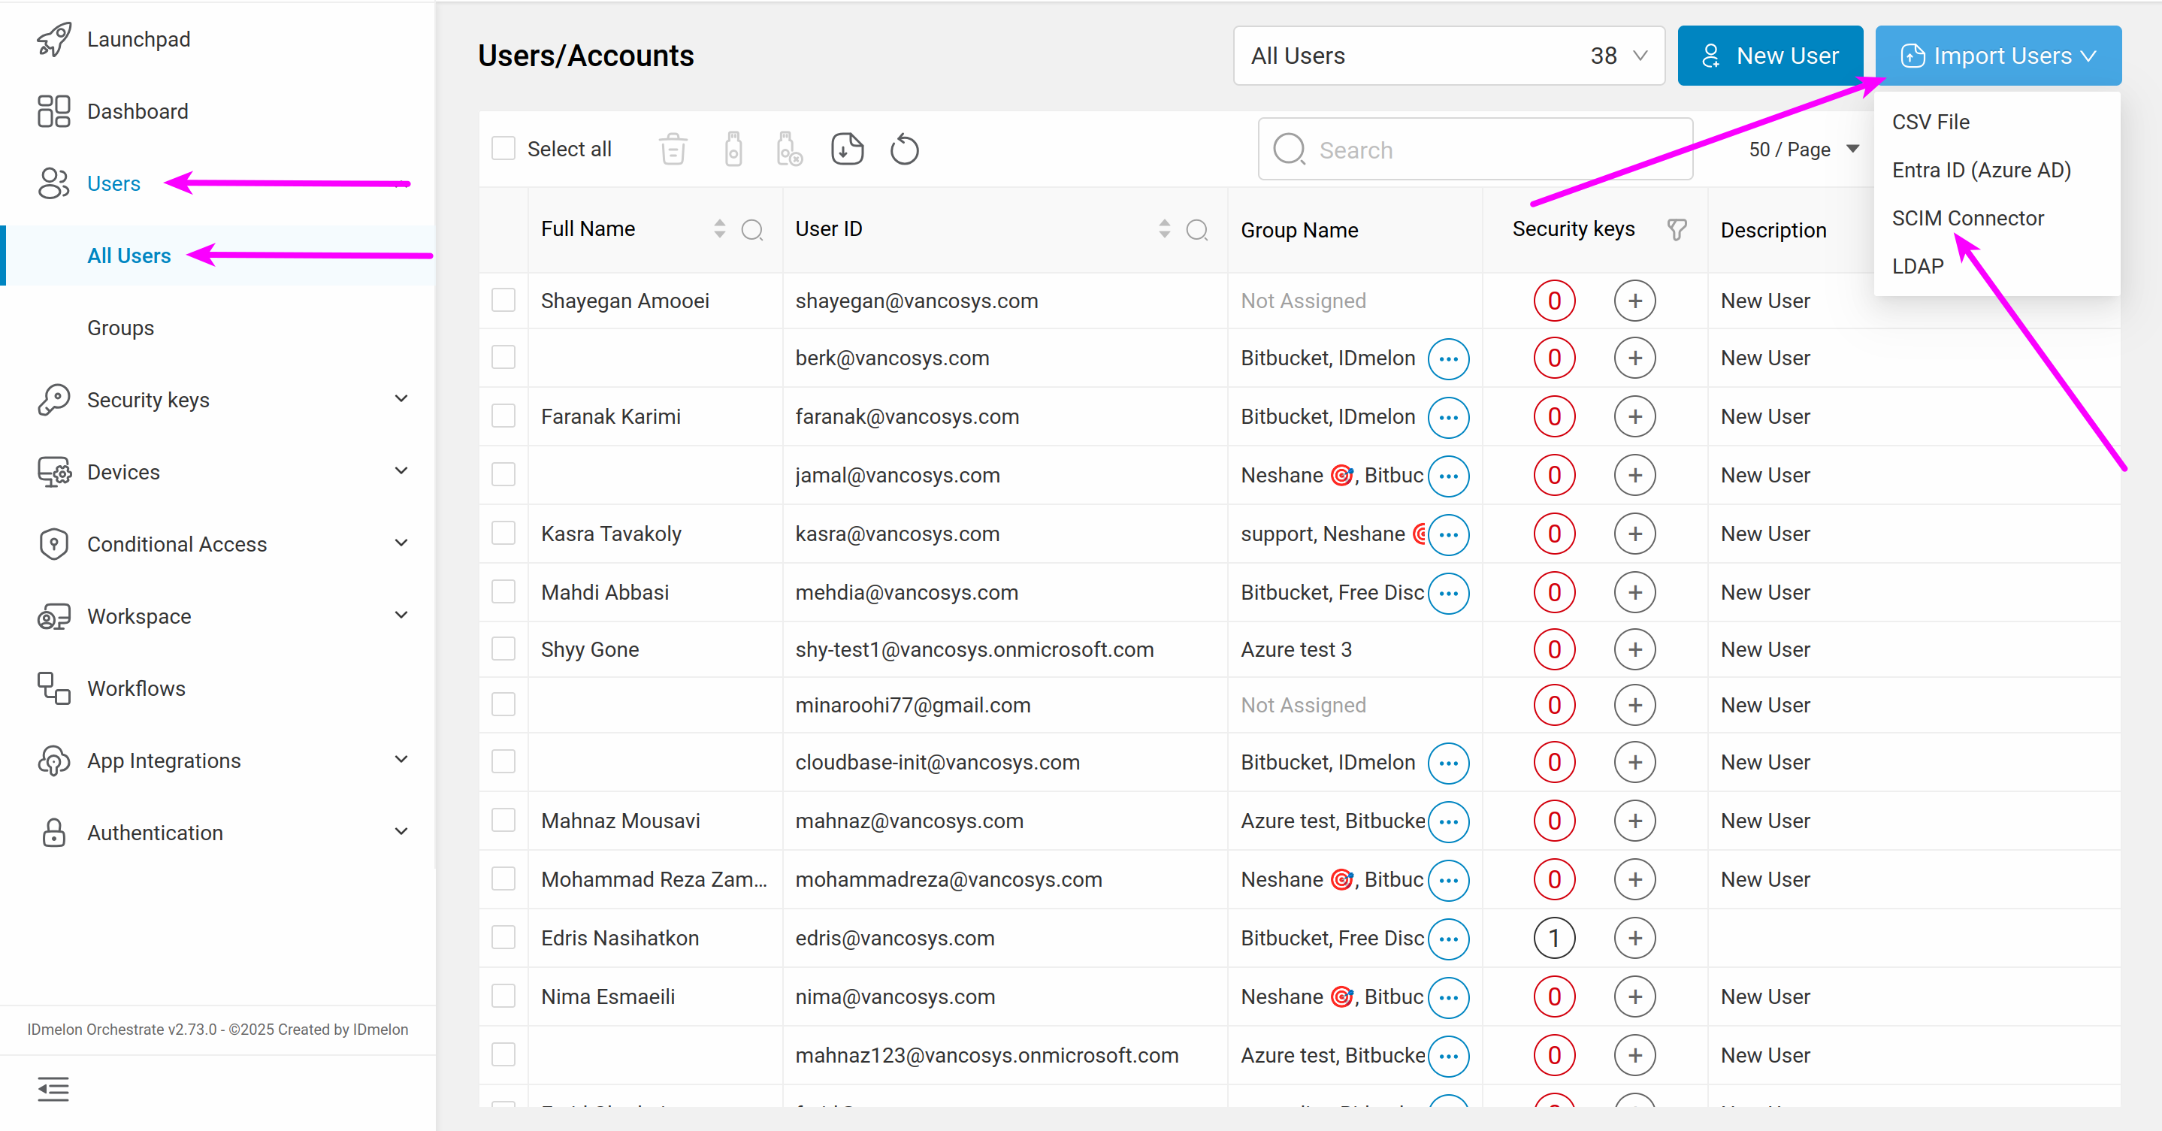Click the User ID column search icon

[x=1197, y=229]
